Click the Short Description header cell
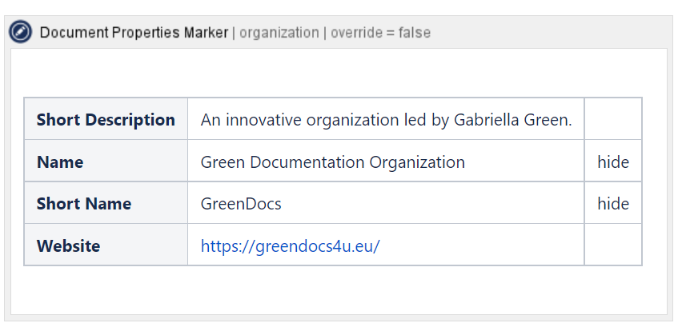The image size is (682, 335). pyautogui.click(x=106, y=120)
